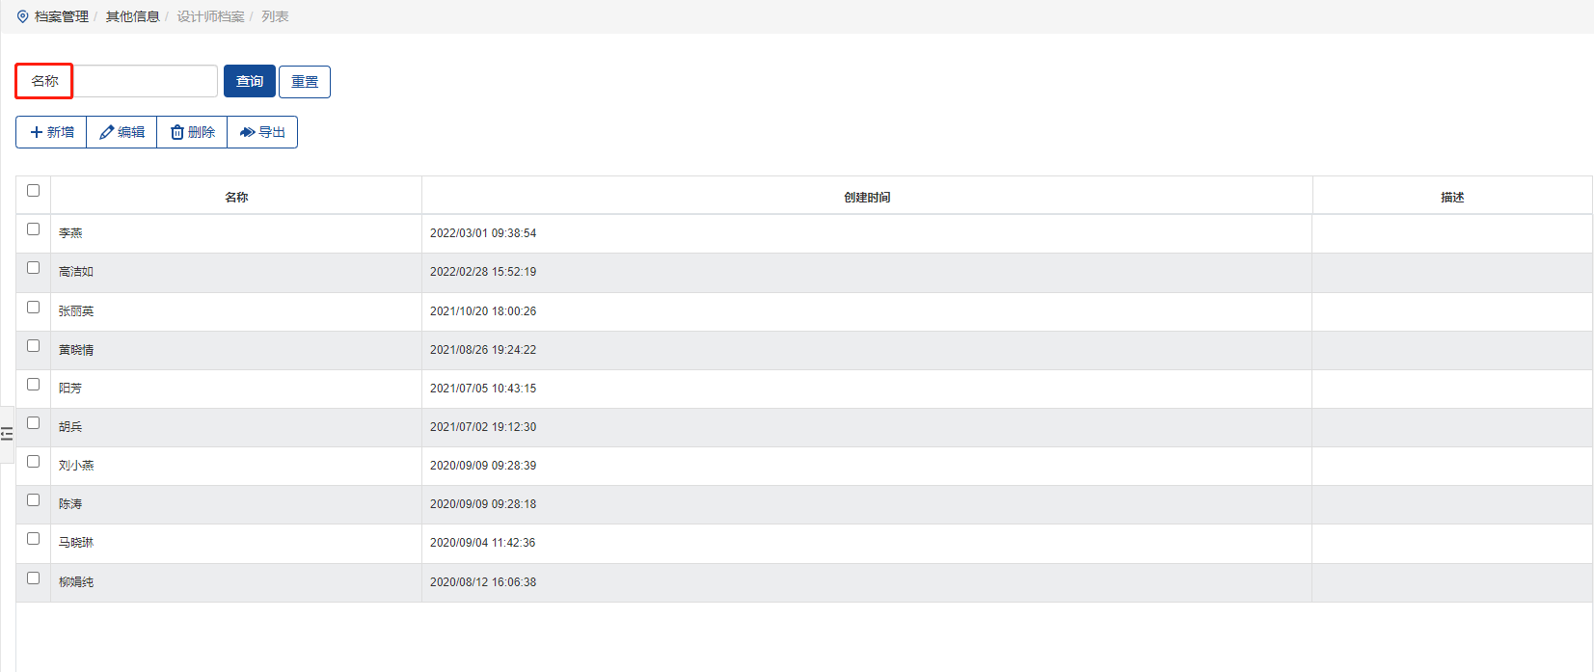
Task: Check the box for 李燕 row
Action: 34,229
